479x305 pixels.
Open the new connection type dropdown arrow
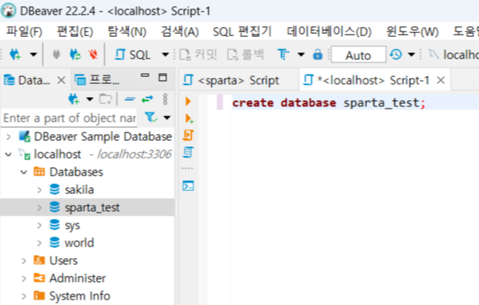[33, 55]
